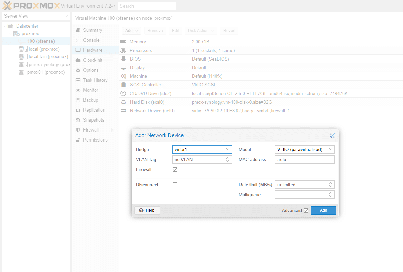Screen dimensions: 403x272
Task: Click the Machine gears icon
Action: click(x=124, y=76)
